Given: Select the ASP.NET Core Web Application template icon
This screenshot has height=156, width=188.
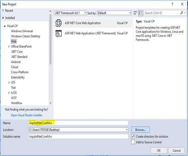Looking at the screenshot, I should coord(59,23).
